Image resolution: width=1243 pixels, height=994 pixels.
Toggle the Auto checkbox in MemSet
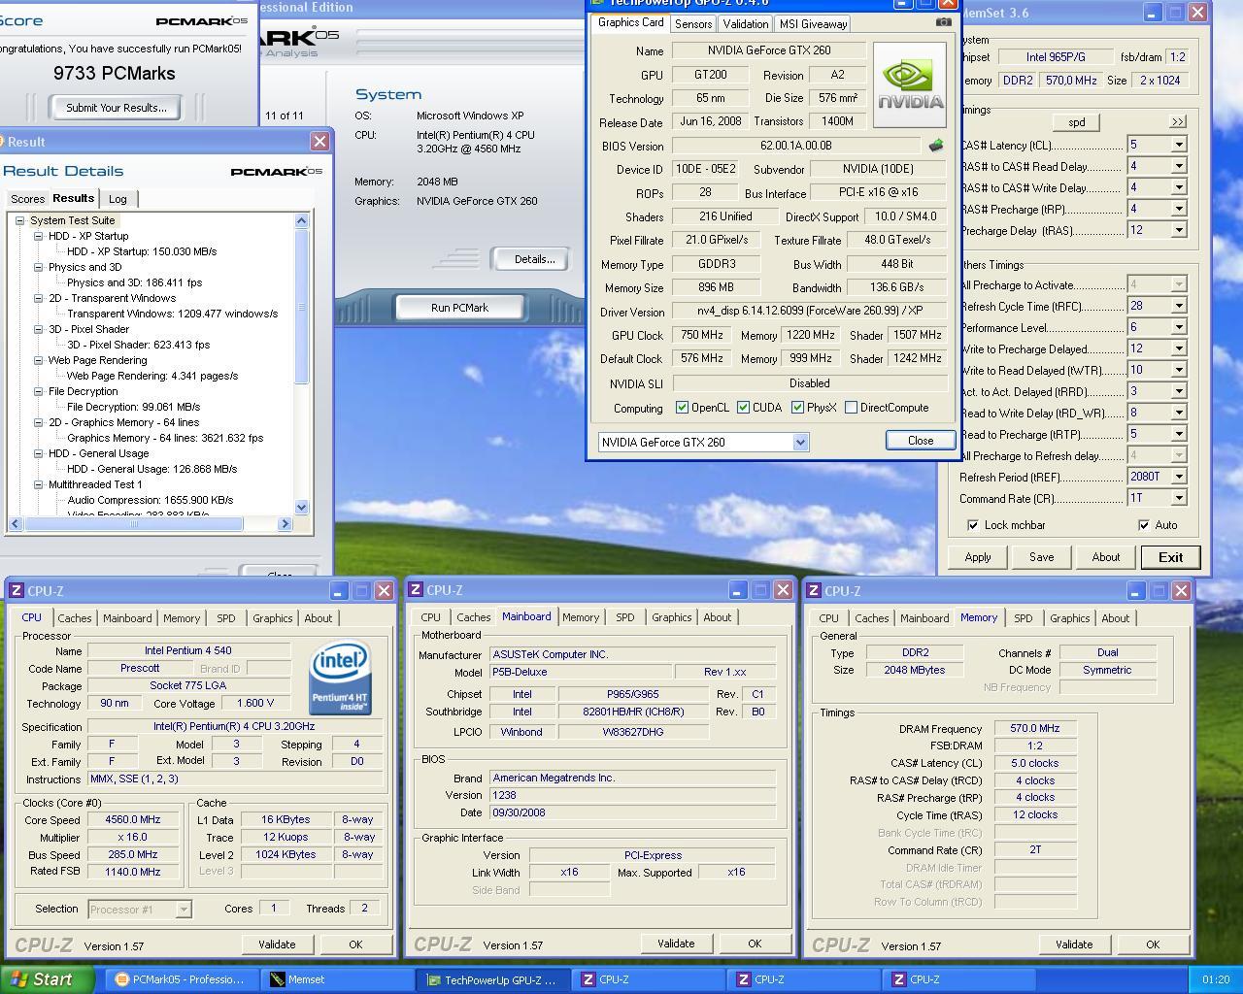click(1144, 525)
